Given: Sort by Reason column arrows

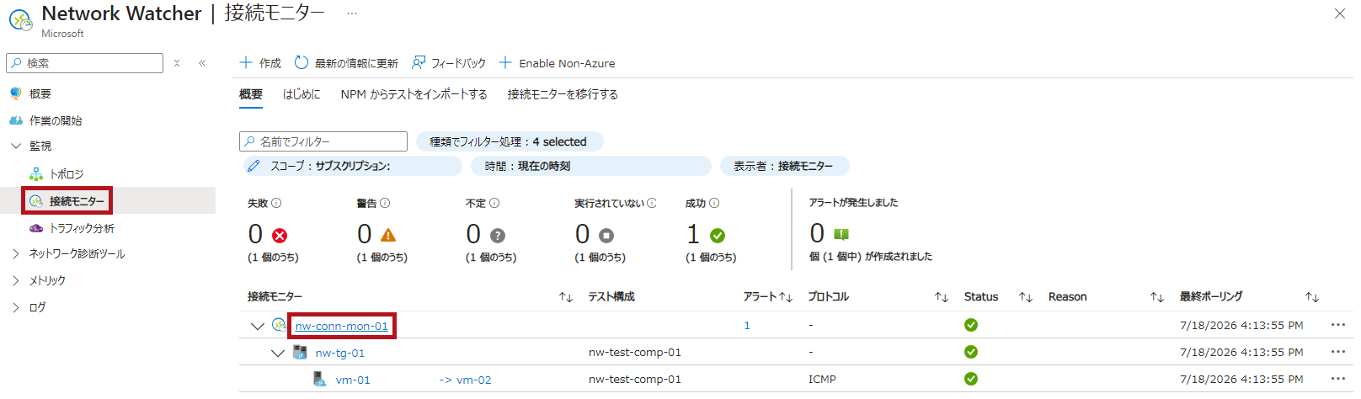Looking at the screenshot, I should [1157, 297].
